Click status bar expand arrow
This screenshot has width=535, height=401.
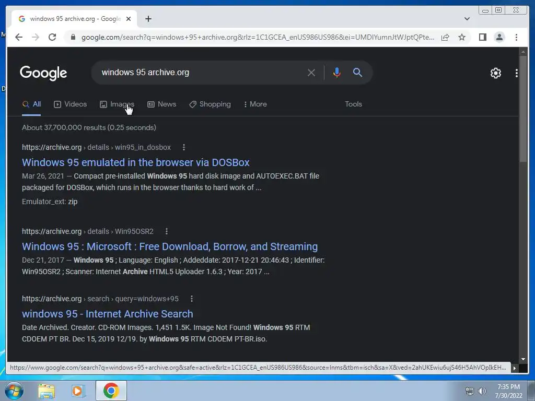point(515,368)
